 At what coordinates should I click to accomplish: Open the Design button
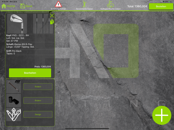coord(38,114)
